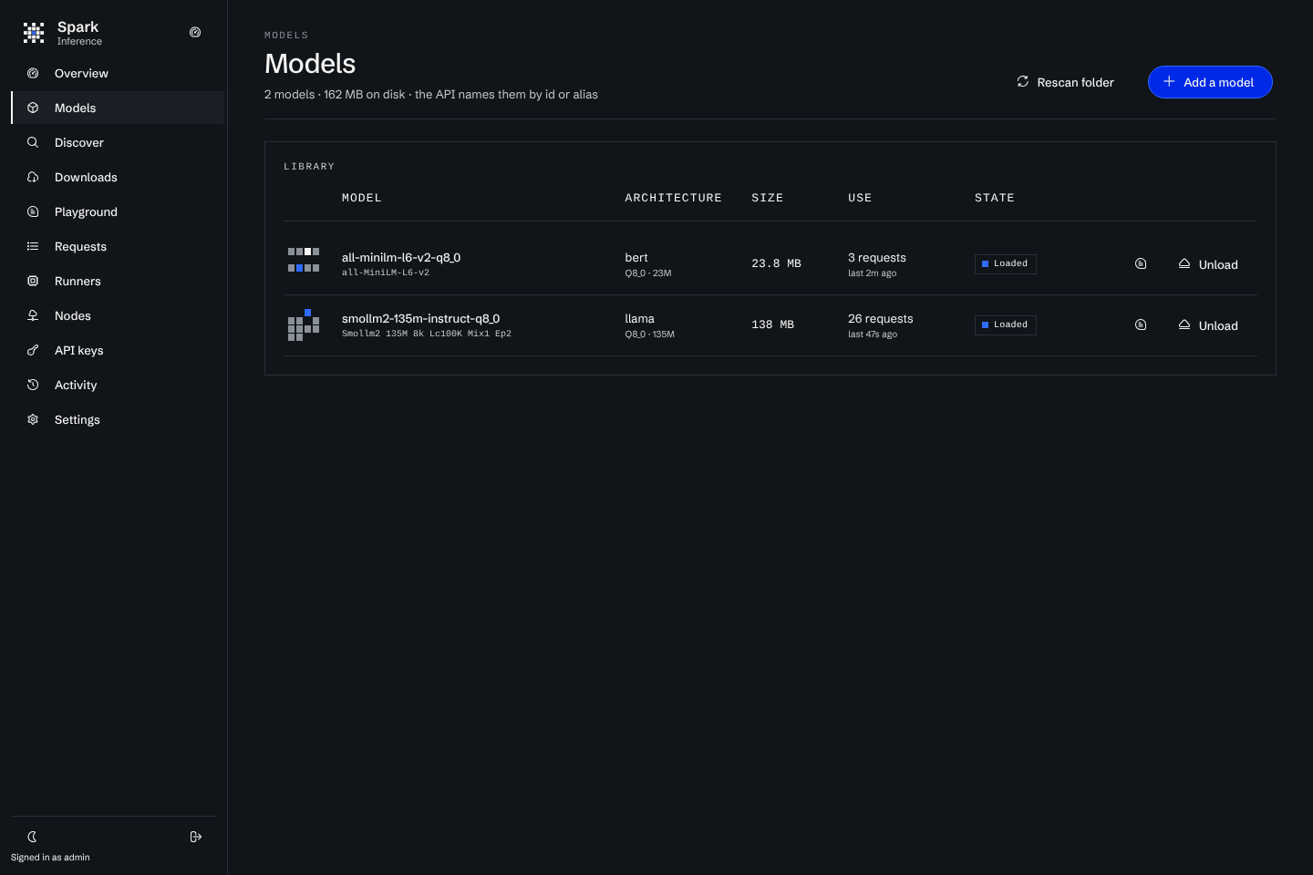Rescan the models folder

point(1065,82)
